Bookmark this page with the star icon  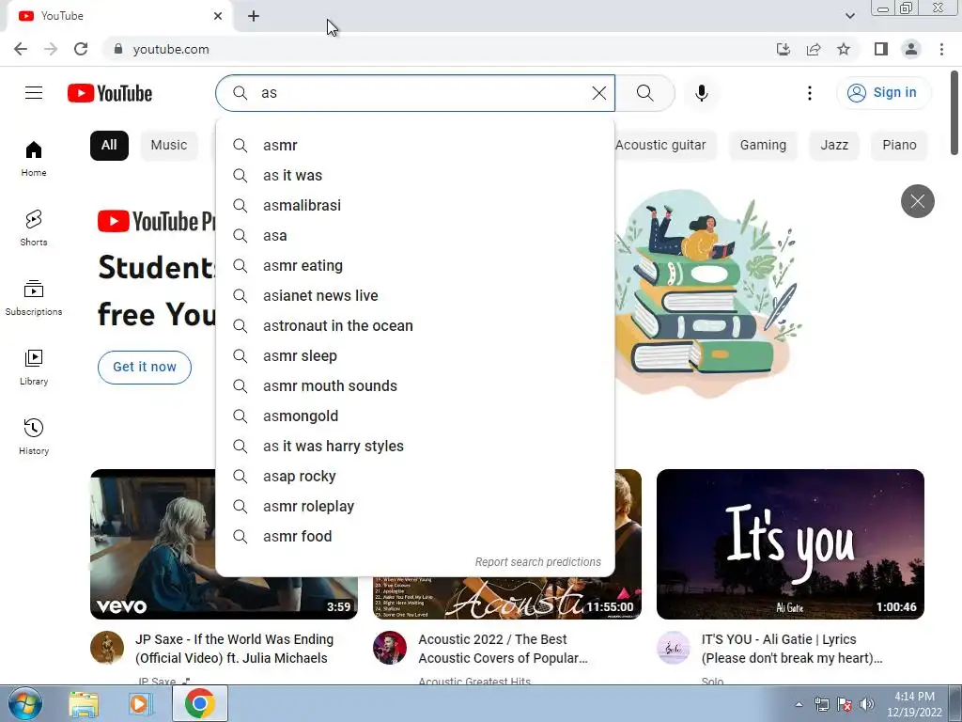coord(844,49)
